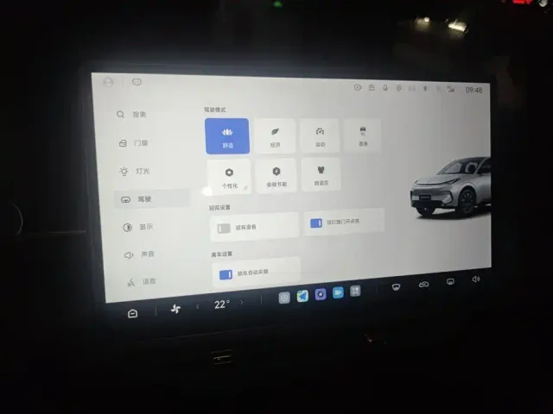Tap the windshield defrost icon in dock
Image resolution: width=553 pixels, height=414 pixels.
click(396, 287)
